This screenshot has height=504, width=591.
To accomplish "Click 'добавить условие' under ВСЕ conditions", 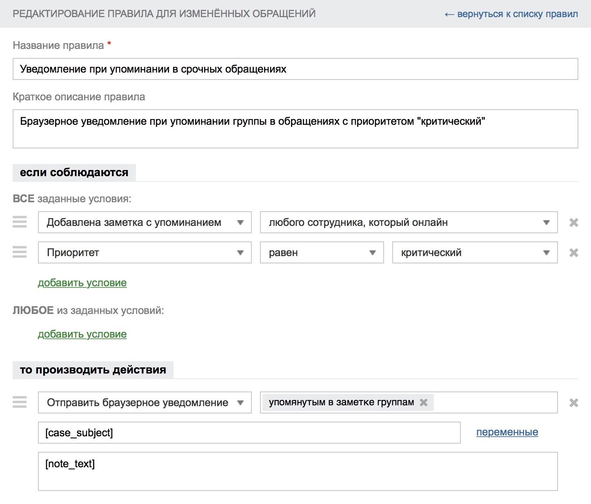I will pyautogui.click(x=82, y=283).
